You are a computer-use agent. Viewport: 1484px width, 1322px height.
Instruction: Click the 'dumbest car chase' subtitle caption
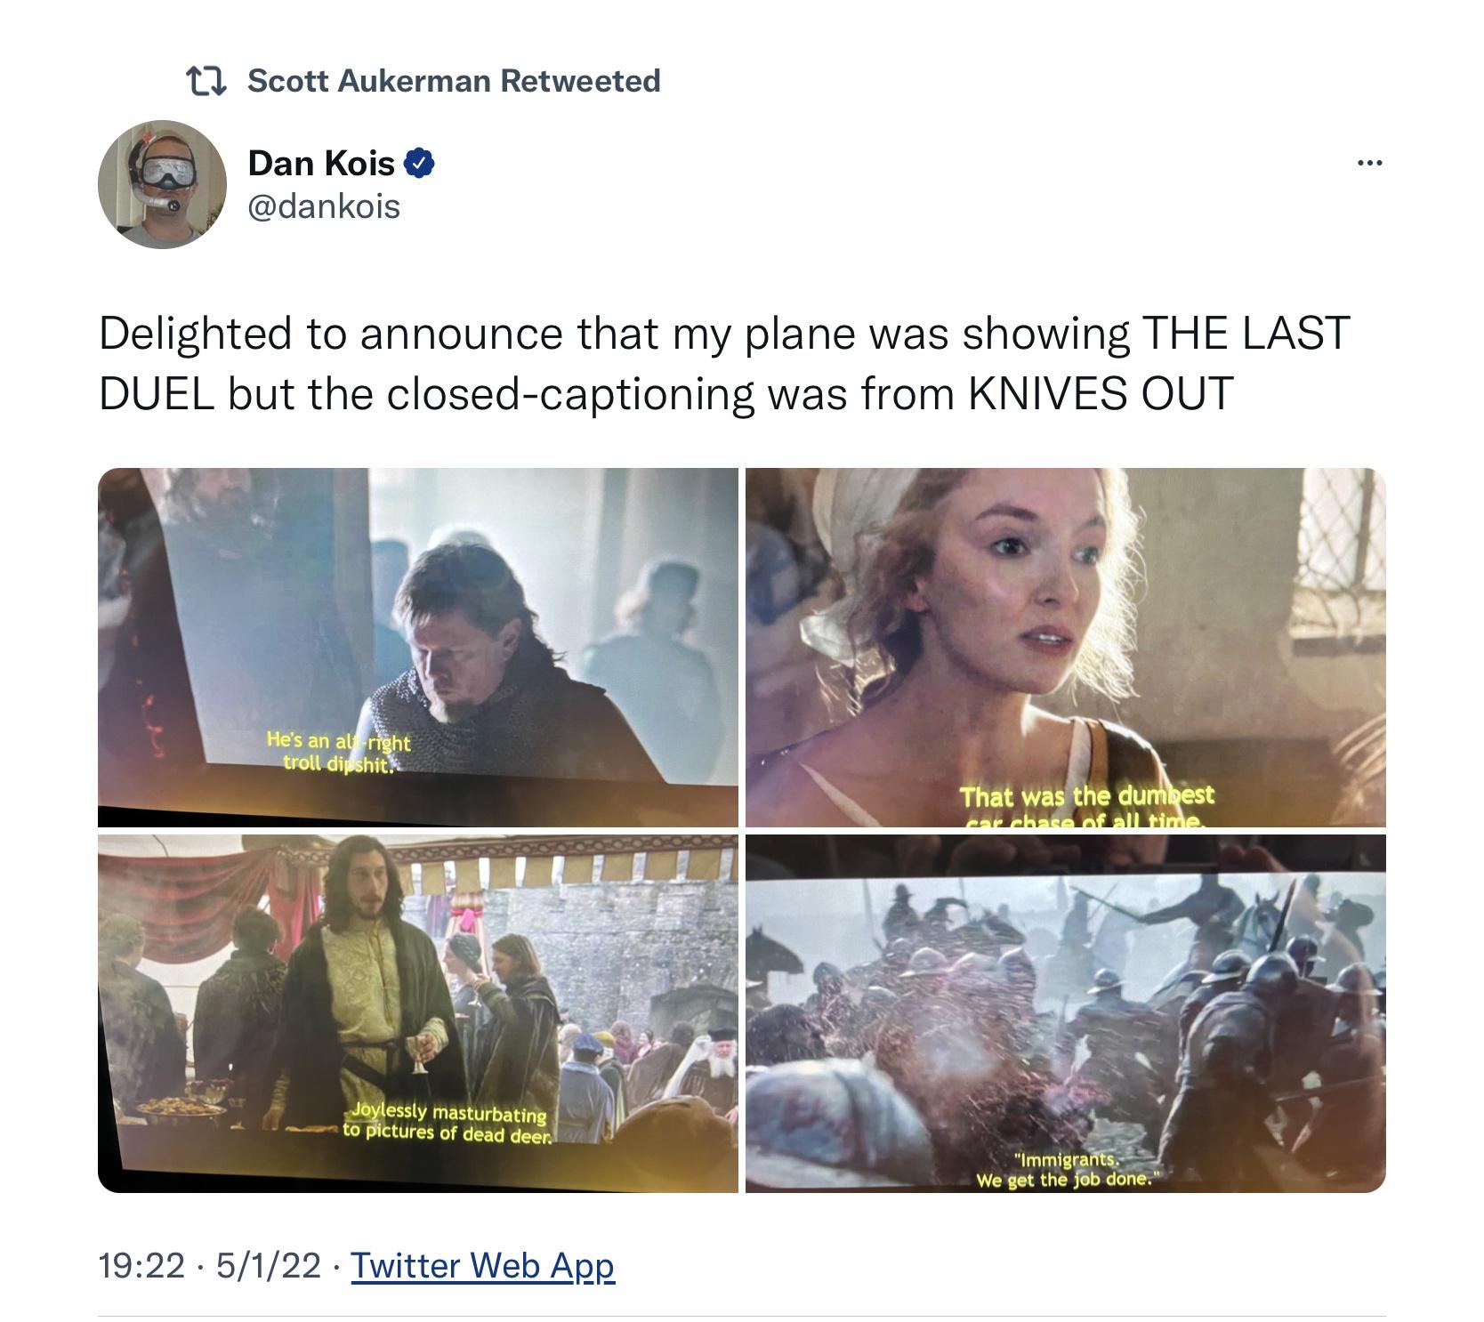[1086, 807]
